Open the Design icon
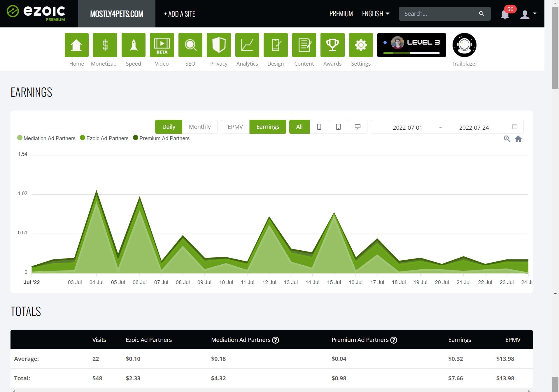This screenshot has height=392, width=559. [x=276, y=45]
